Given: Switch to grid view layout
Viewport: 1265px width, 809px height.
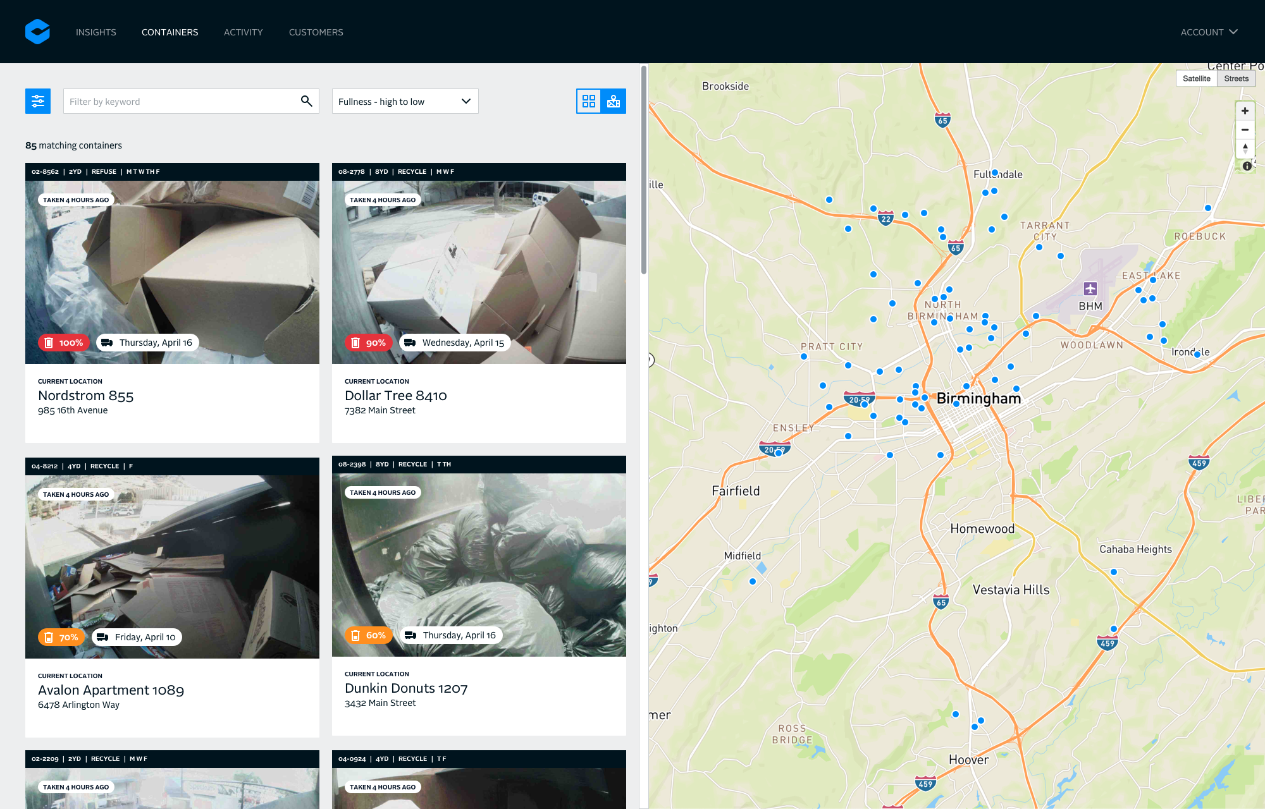Looking at the screenshot, I should point(589,101).
